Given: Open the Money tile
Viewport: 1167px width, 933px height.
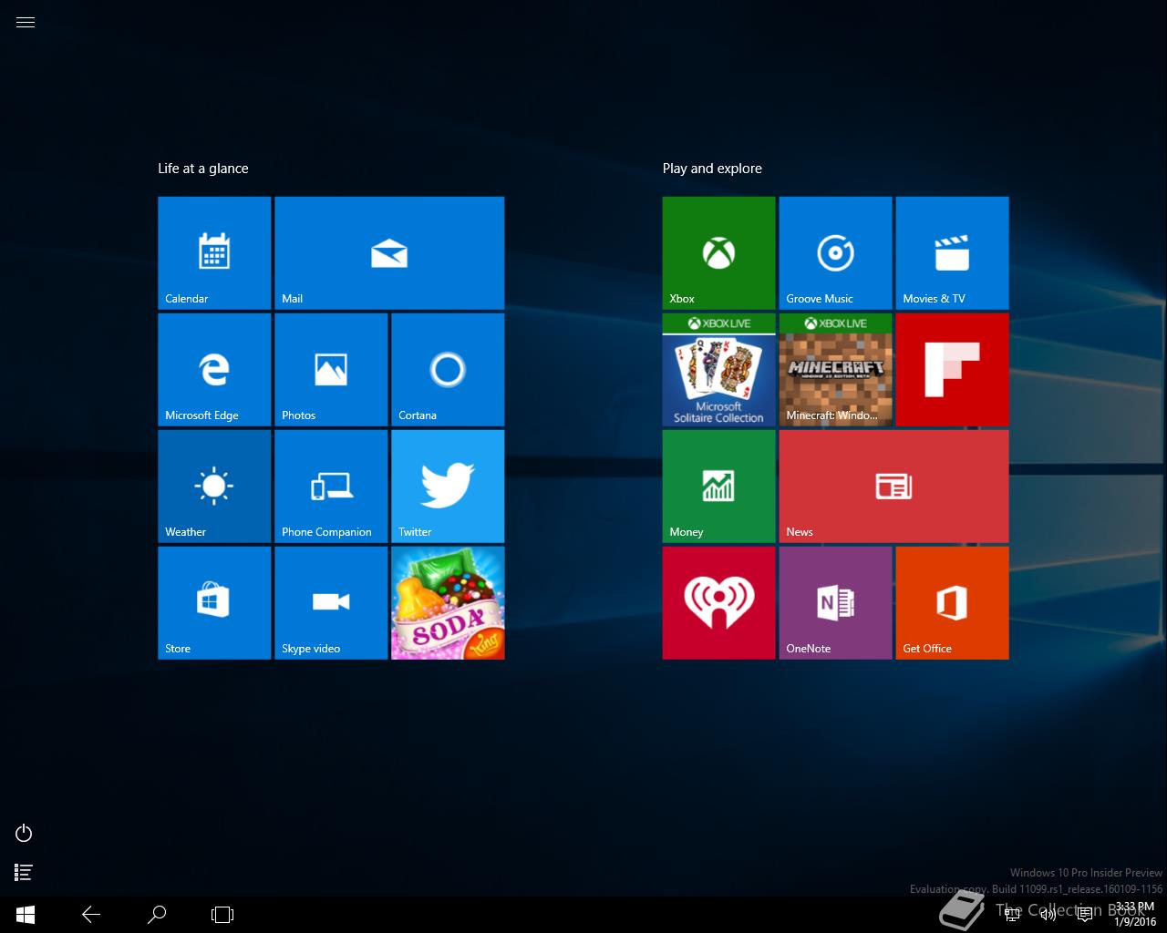Looking at the screenshot, I should click(719, 487).
